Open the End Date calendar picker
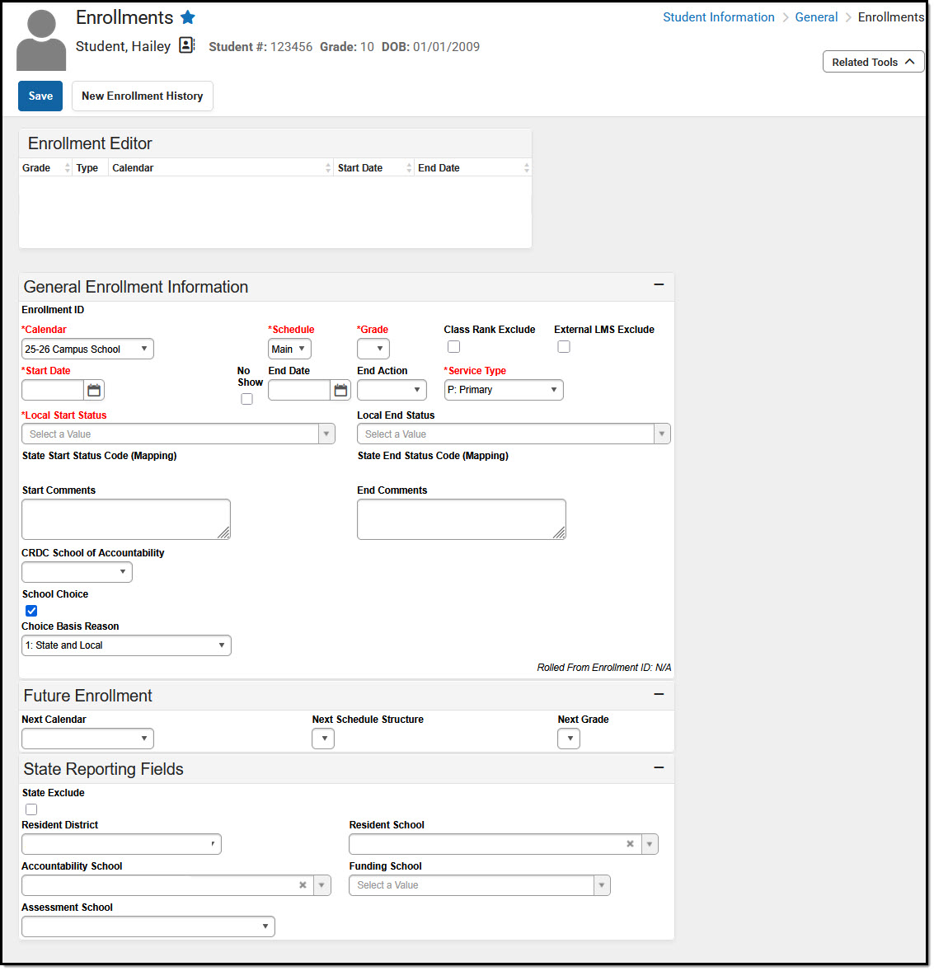The width and height of the screenshot is (934, 971). click(340, 391)
